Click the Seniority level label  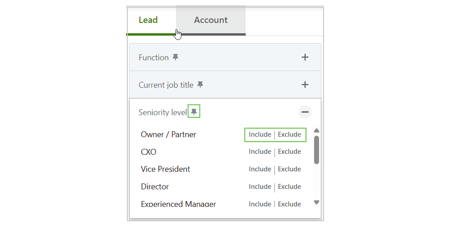coord(163,112)
